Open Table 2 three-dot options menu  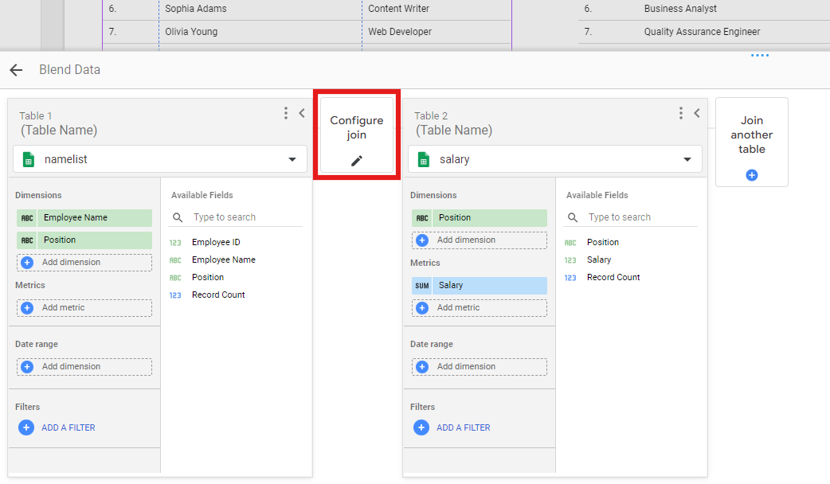[680, 113]
